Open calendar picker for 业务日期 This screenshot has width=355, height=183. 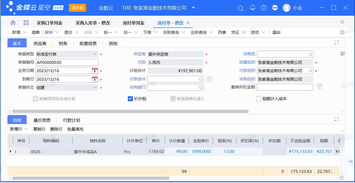(95, 71)
